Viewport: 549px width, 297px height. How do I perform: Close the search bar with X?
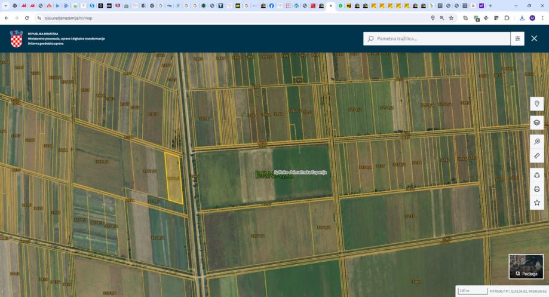tap(534, 39)
